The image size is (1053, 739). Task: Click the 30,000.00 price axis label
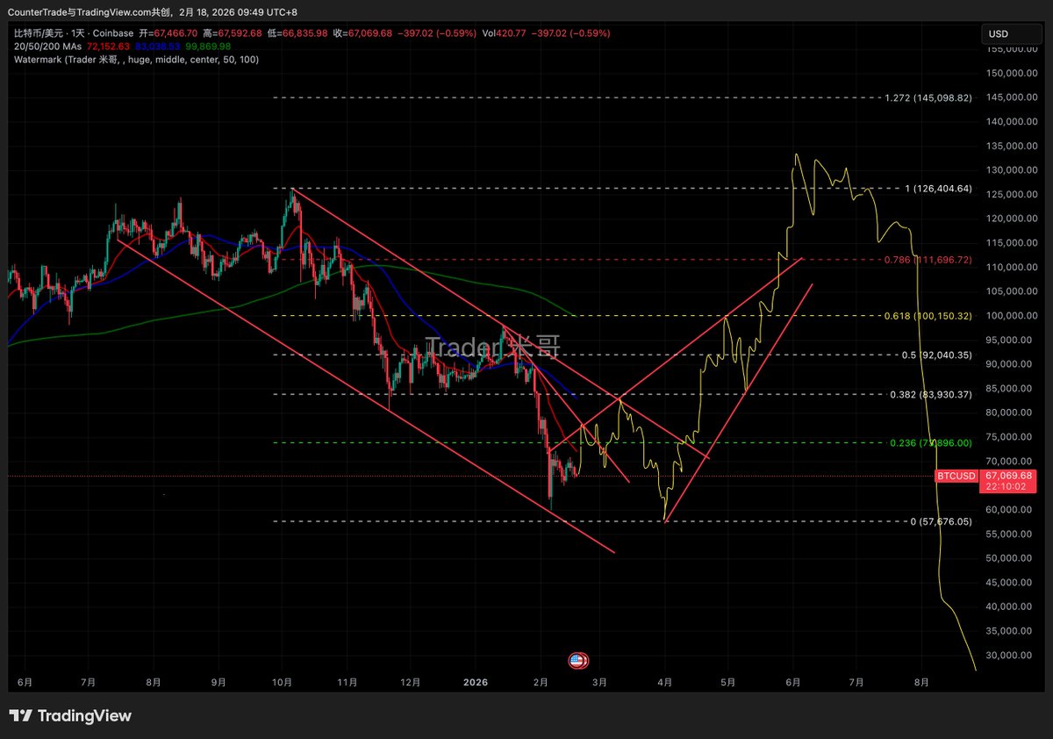click(x=1009, y=655)
